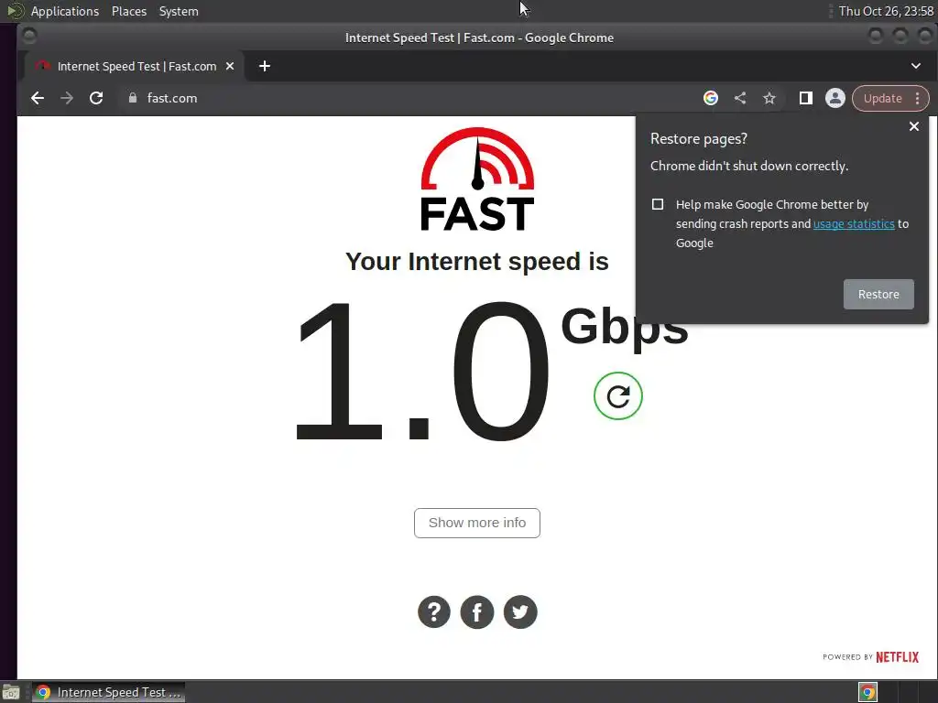The width and height of the screenshot is (938, 703).
Task: Click the clock showing Thu Oct 26
Action: point(886,11)
